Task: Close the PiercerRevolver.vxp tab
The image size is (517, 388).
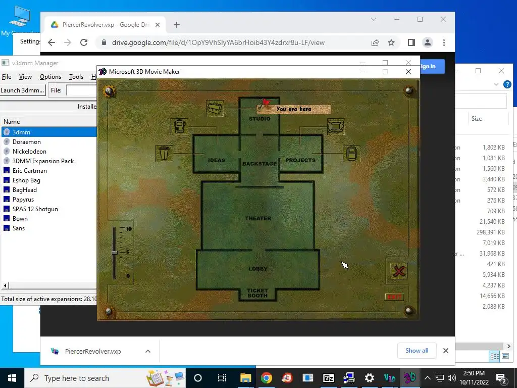Action: (x=158, y=25)
